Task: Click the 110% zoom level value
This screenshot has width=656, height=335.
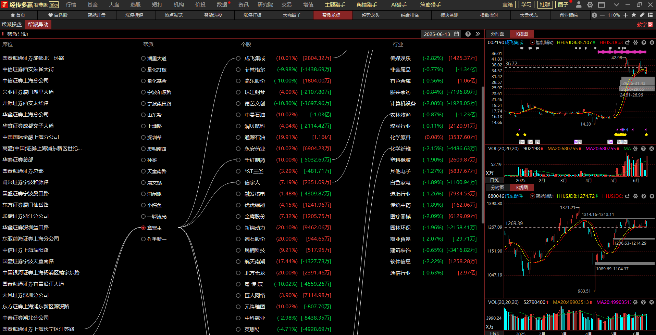Action: [614, 15]
